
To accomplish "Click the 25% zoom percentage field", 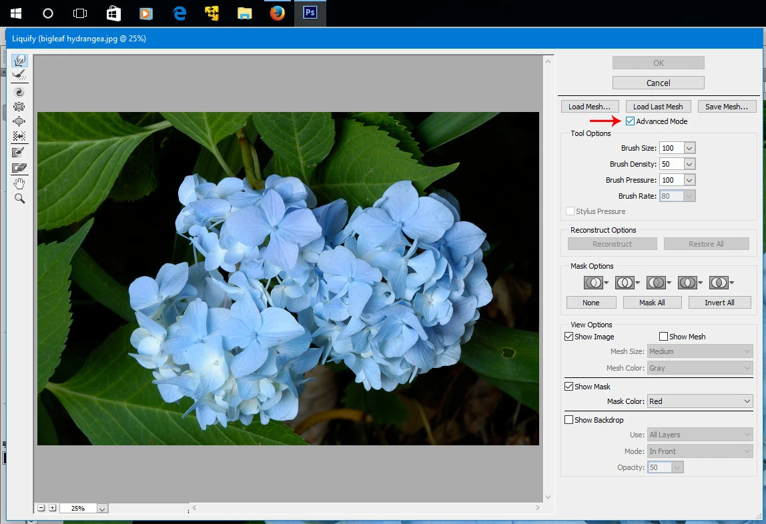I will [x=78, y=509].
